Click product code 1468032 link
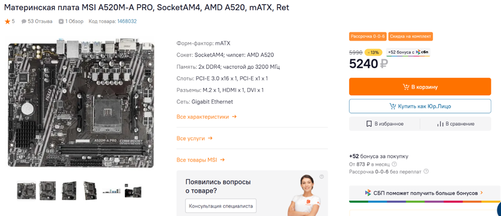 127,22
